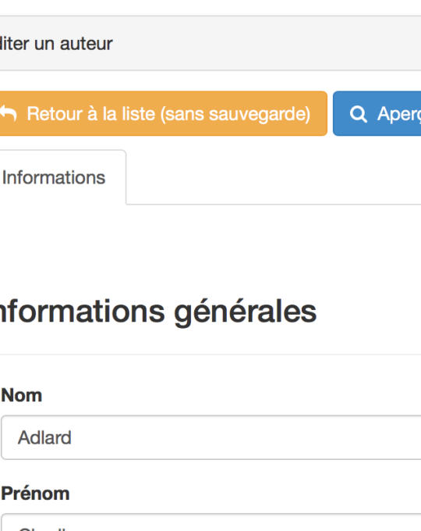Click the word auteur in the panel title
Image resolution: width=421 pixels, height=531 pixels.
[87, 44]
